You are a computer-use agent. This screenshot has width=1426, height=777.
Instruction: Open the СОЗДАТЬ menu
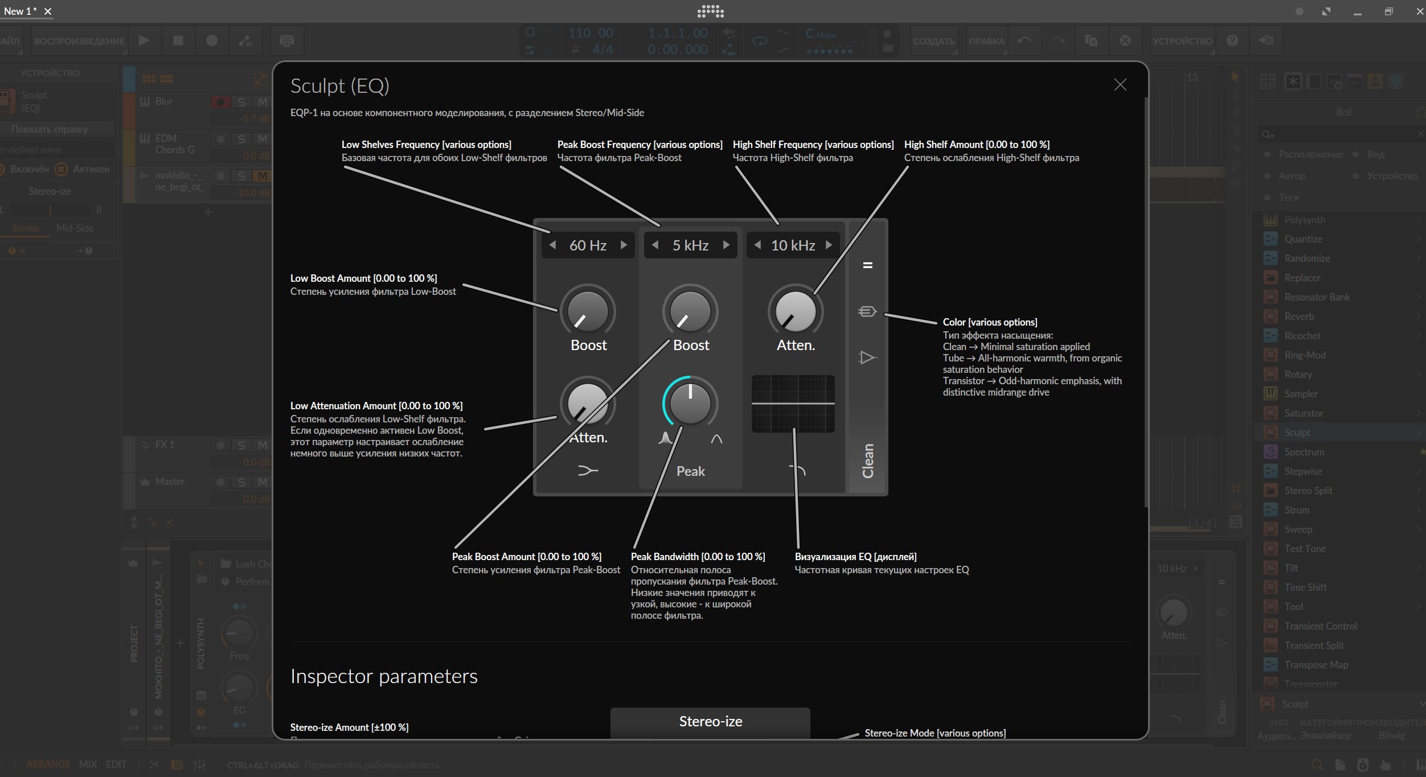pos(934,41)
